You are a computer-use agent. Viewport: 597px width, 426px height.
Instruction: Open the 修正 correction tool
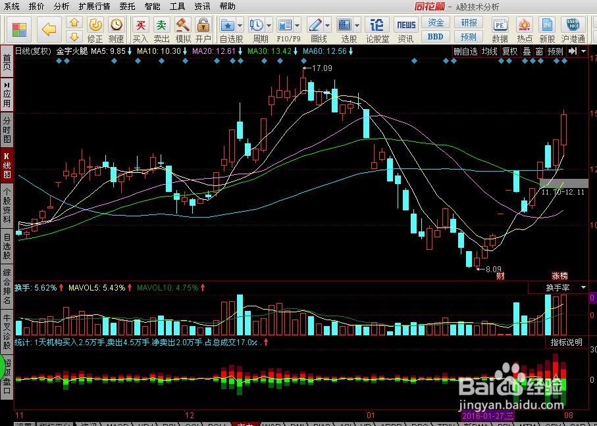click(95, 30)
